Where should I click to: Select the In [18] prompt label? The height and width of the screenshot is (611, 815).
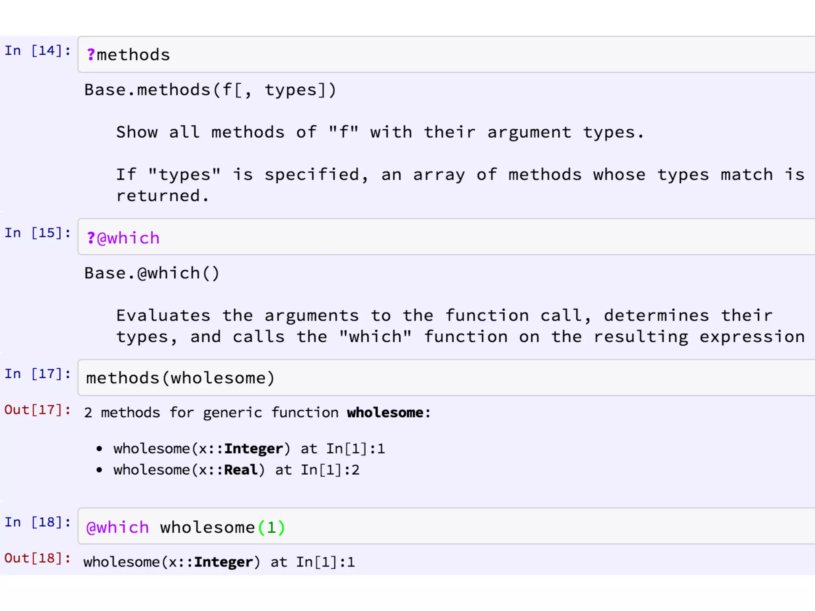37,522
